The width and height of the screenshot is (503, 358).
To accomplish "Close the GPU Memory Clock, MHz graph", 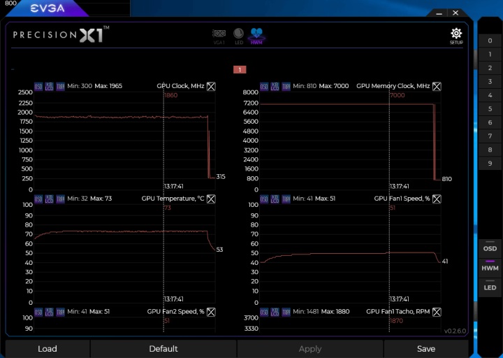I will coord(437,87).
